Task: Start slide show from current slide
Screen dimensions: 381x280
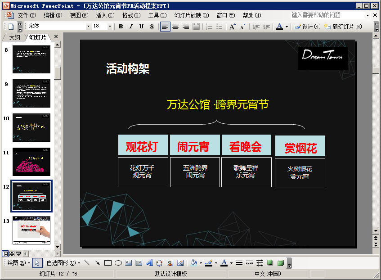Action: pyautogui.click(x=19, y=254)
